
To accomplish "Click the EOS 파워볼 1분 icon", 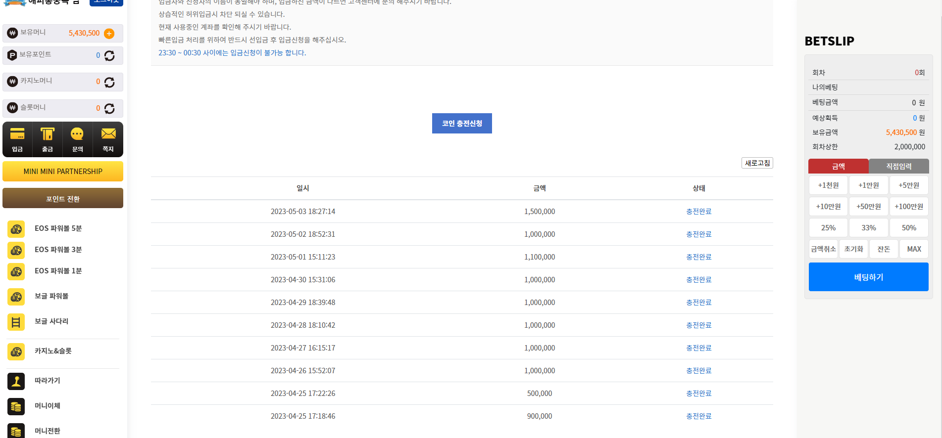I will coord(16,271).
